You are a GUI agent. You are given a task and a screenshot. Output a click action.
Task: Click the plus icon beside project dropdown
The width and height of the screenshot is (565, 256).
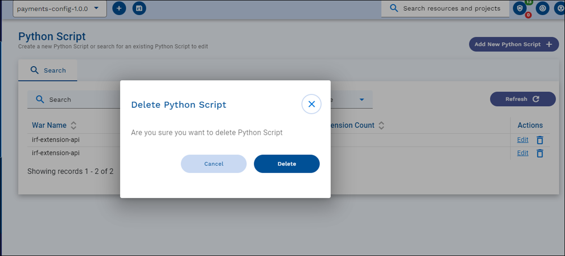119,8
